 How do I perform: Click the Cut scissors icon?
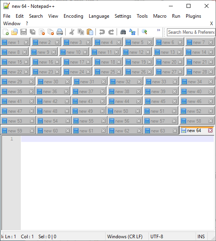[x=72, y=32]
